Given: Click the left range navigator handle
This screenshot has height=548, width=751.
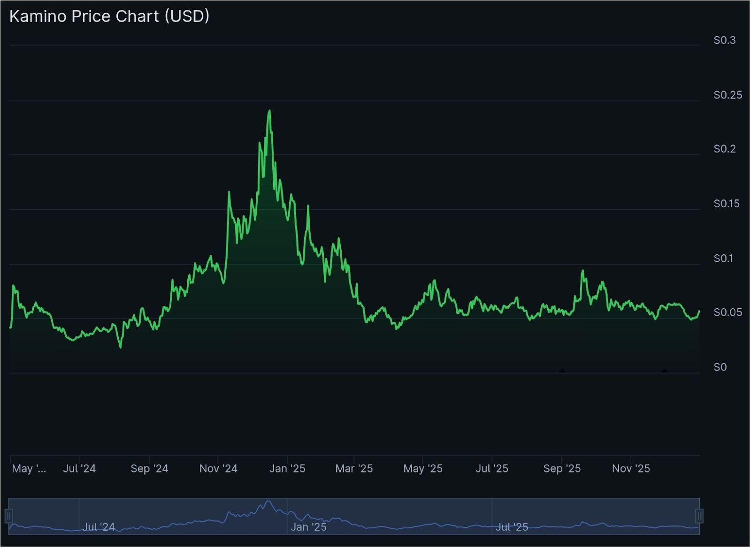Looking at the screenshot, I should tap(8, 516).
